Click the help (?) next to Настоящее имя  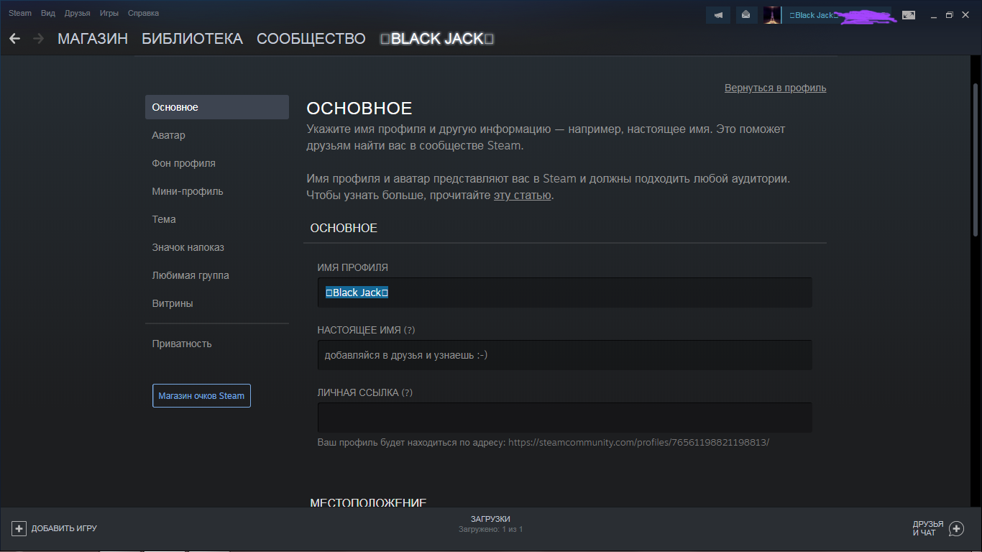(x=409, y=330)
